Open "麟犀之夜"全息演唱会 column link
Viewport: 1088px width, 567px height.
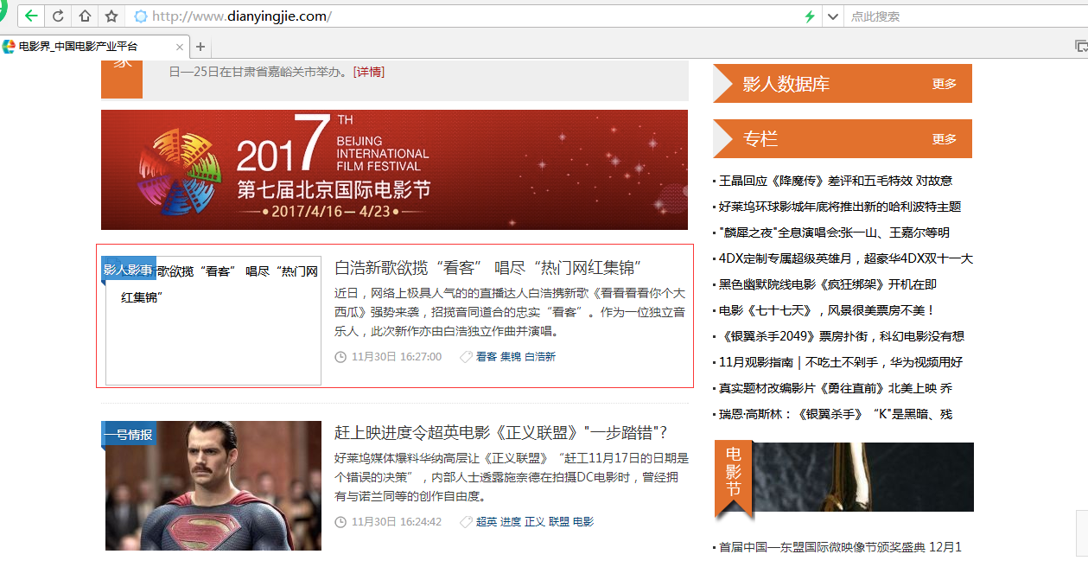[834, 233]
